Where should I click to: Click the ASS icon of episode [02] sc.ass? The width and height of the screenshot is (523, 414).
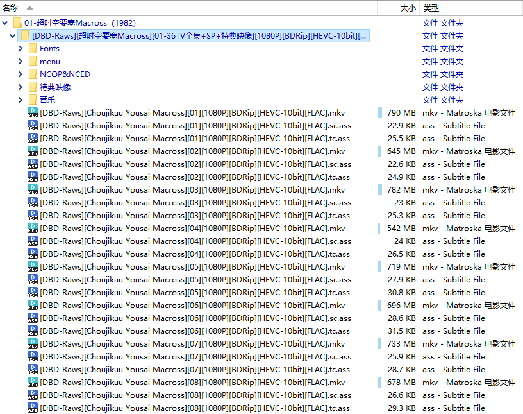32,164
